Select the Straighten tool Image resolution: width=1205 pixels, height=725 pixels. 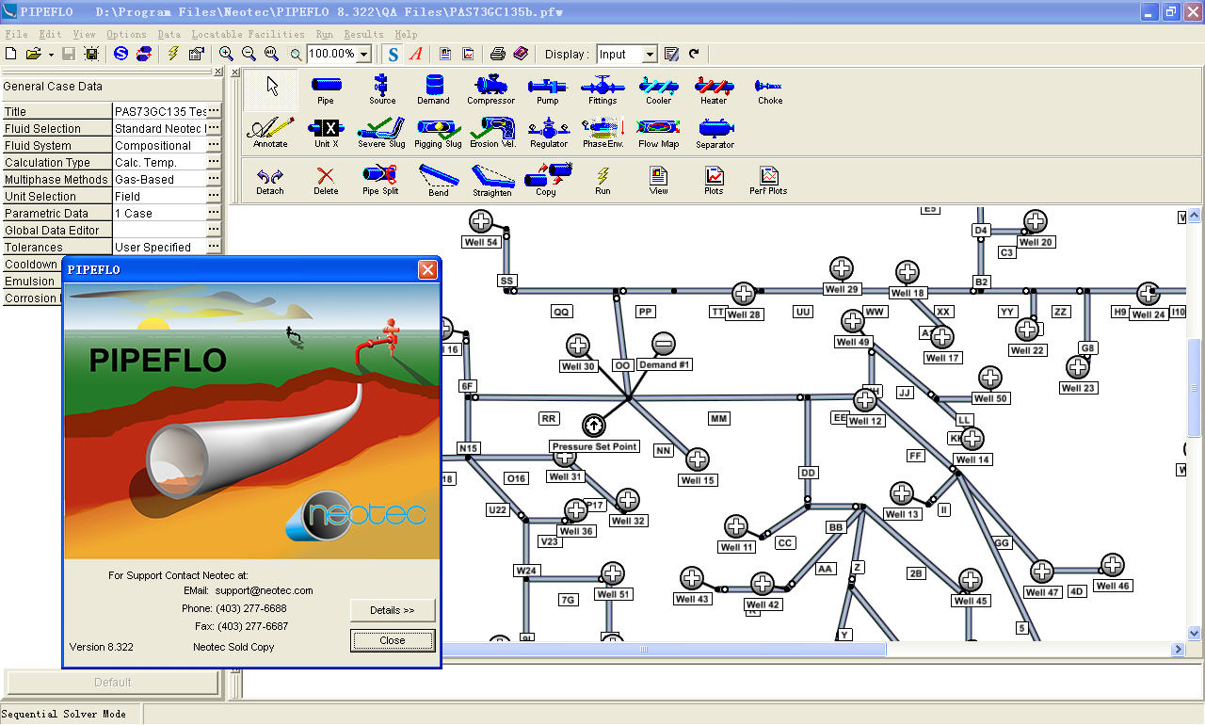(492, 180)
